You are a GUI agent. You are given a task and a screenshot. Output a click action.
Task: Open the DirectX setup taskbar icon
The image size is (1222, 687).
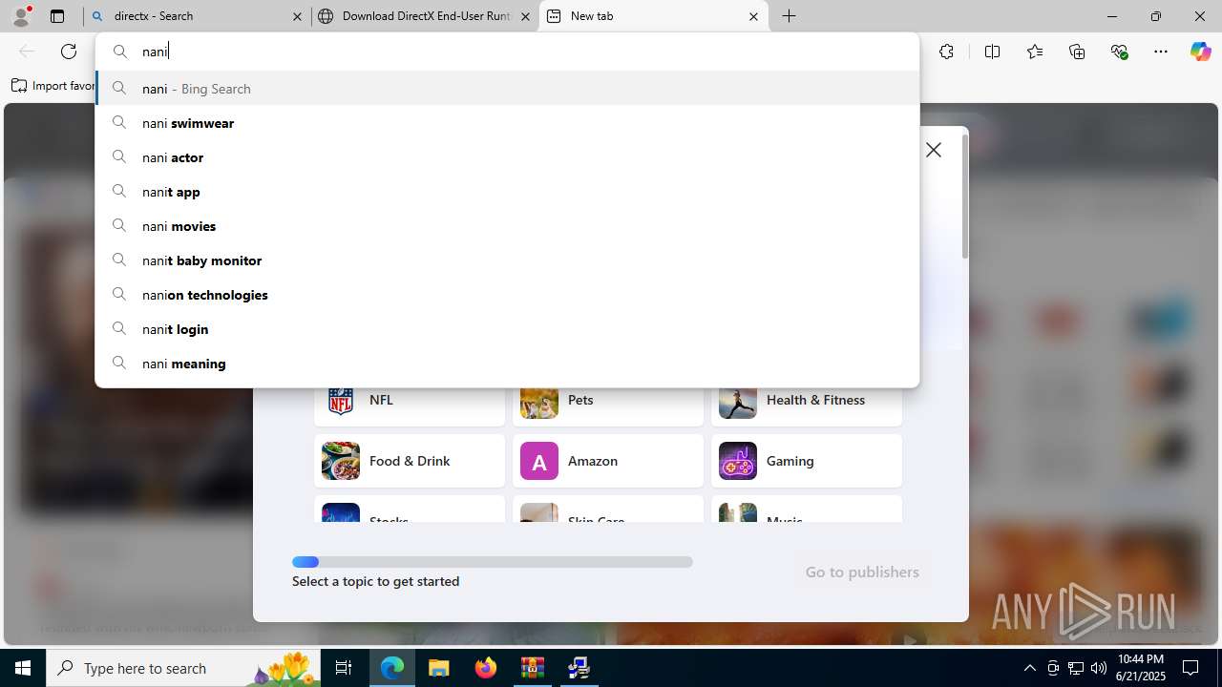click(579, 668)
